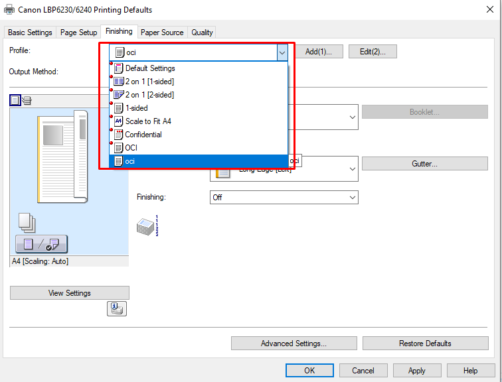Click the Apply button
The image size is (502, 382).
click(417, 371)
